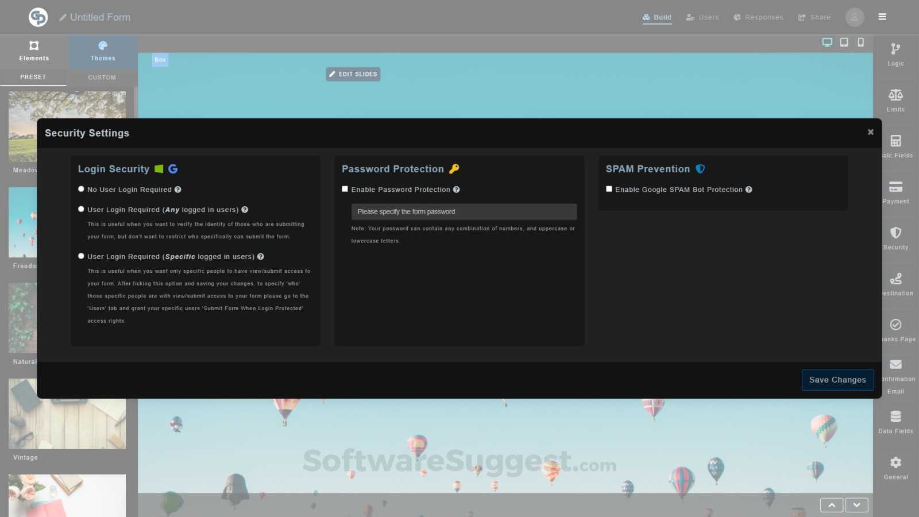Open the Custom themes tab
The image size is (919, 517).
[x=101, y=77]
